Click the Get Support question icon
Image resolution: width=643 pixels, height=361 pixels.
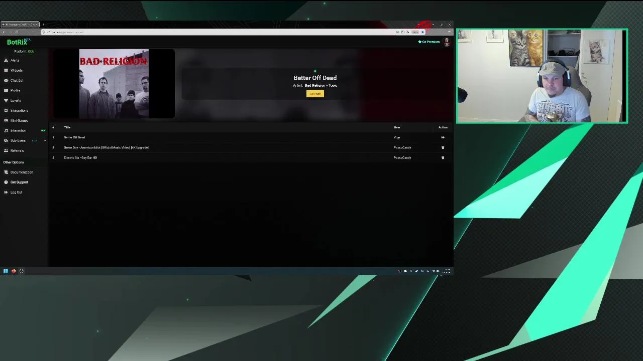(x=6, y=182)
